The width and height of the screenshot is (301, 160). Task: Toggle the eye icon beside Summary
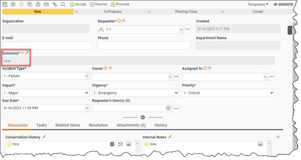pyautogui.click(x=23, y=53)
